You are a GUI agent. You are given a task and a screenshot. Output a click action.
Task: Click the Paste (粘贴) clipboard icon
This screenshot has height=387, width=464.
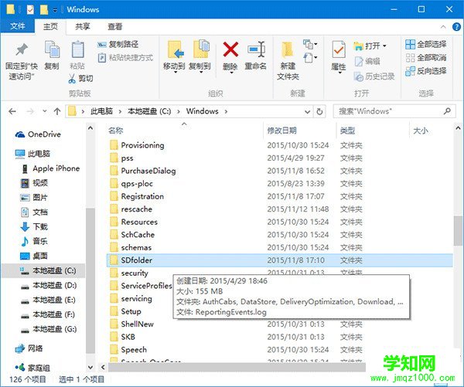(x=77, y=49)
